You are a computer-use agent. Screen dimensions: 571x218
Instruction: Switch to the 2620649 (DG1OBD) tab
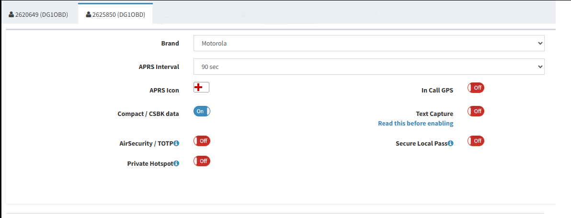coord(38,14)
